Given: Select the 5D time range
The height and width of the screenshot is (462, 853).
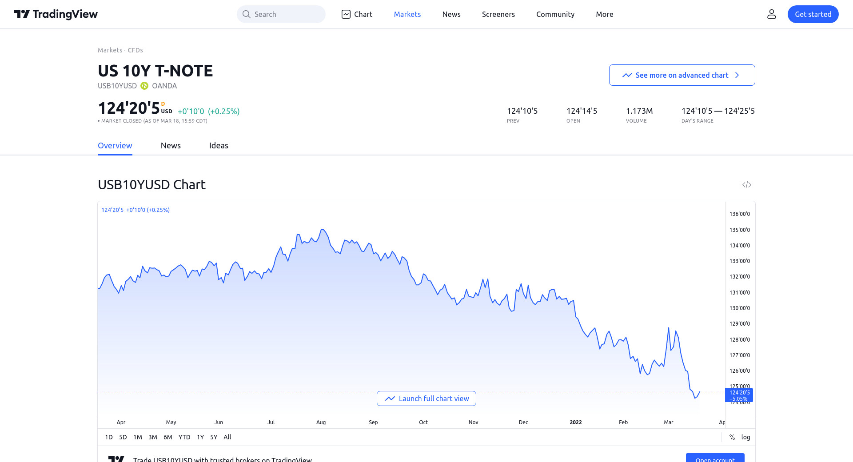Looking at the screenshot, I should (123, 437).
